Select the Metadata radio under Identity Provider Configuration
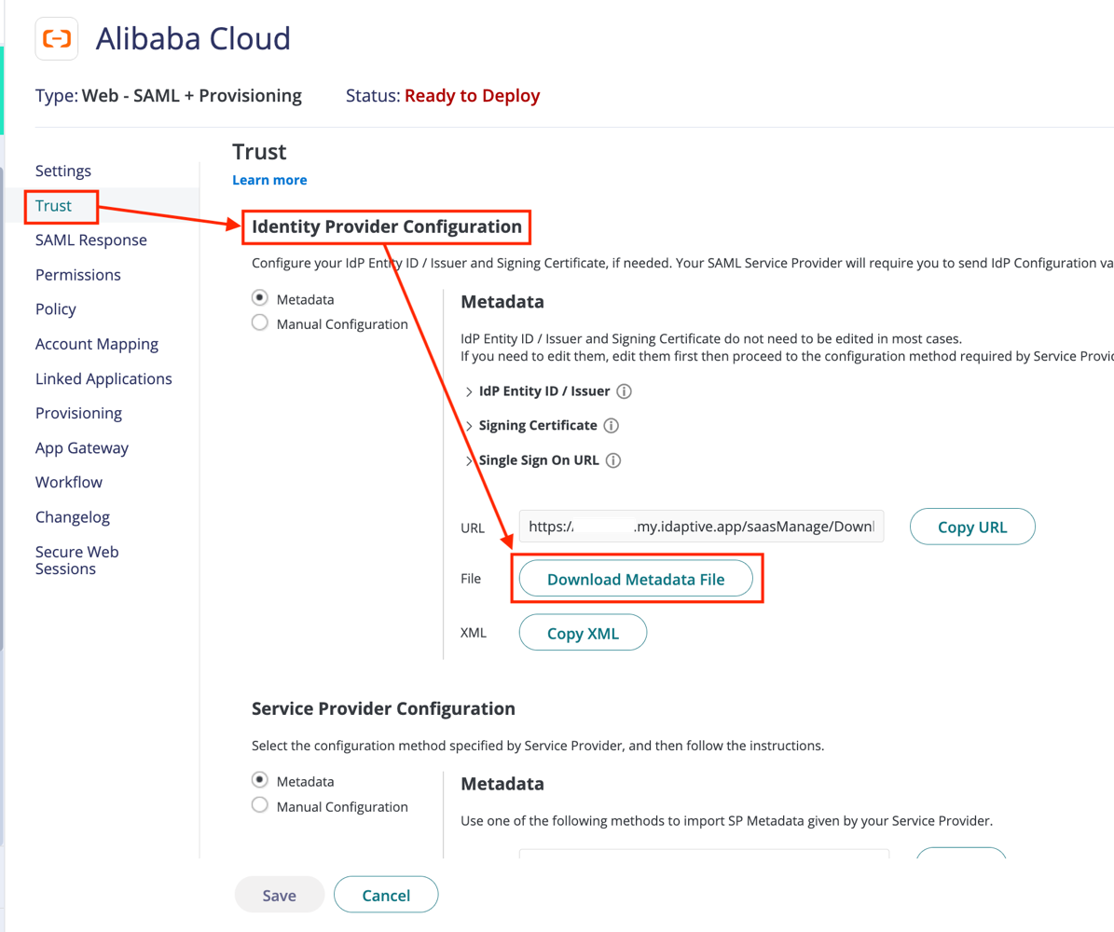Viewport: 1114px width, 932px height. coord(259,298)
